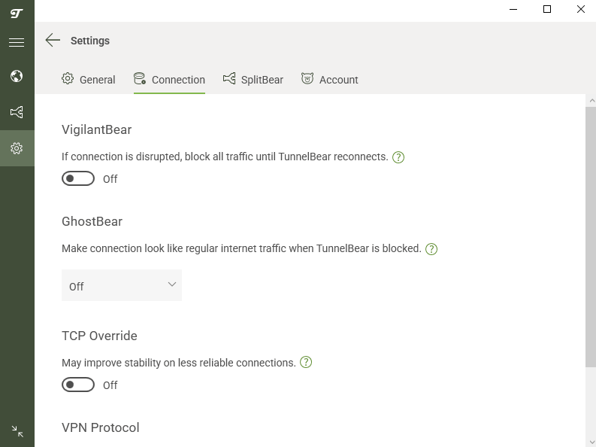Enable the TCP Override switch
This screenshot has height=447, width=596.
pos(78,385)
